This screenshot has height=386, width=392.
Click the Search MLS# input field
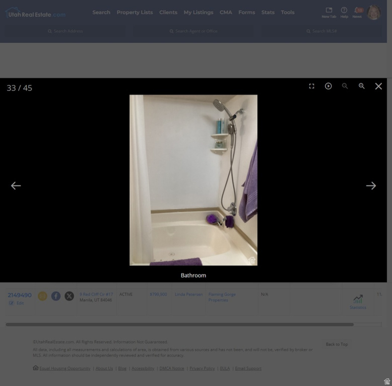tap(322, 31)
